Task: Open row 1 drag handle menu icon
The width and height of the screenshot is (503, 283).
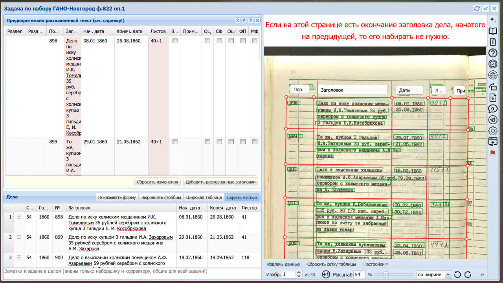Action: tap(18, 217)
